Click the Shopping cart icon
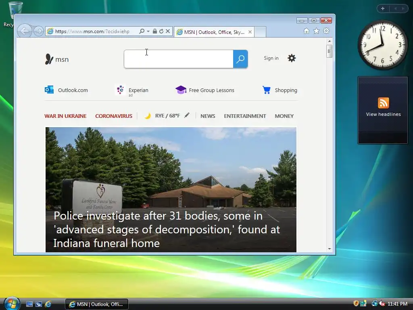 266,90
